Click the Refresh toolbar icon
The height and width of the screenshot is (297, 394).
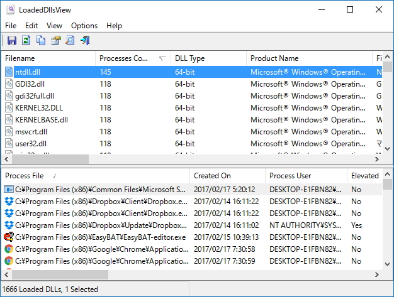point(26,41)
